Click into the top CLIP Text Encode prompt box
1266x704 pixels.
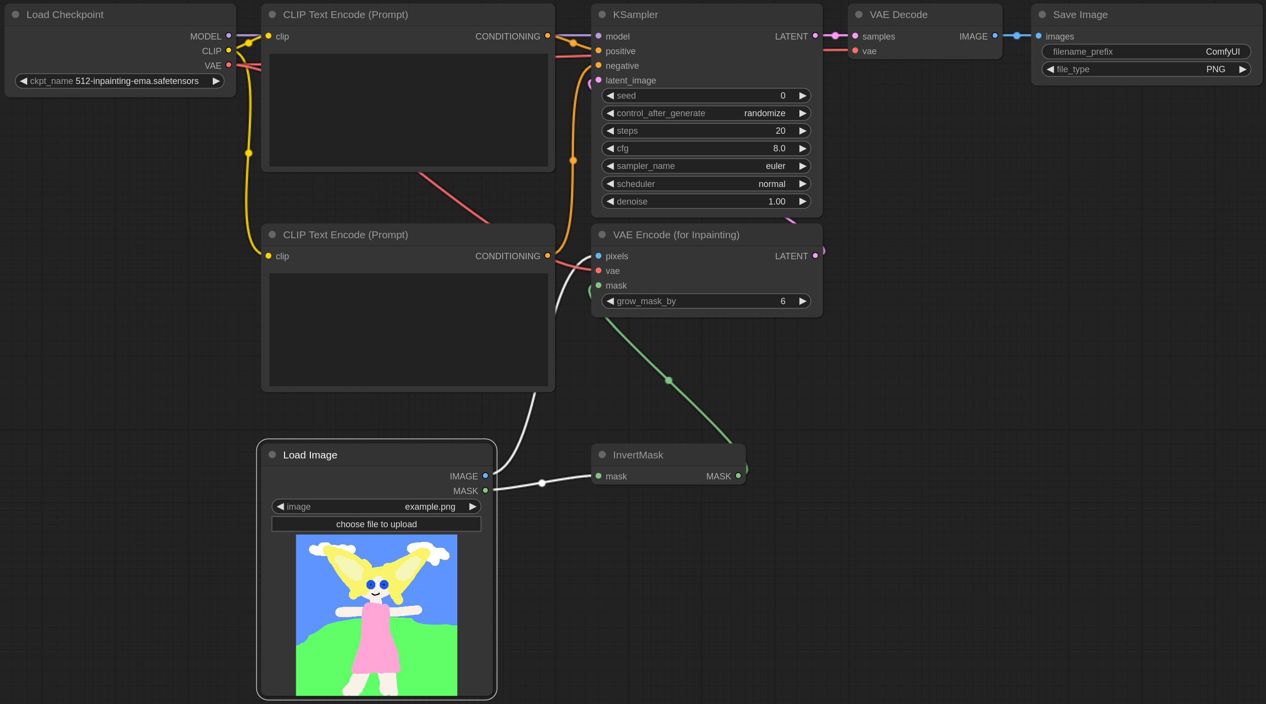pos(408,110)
